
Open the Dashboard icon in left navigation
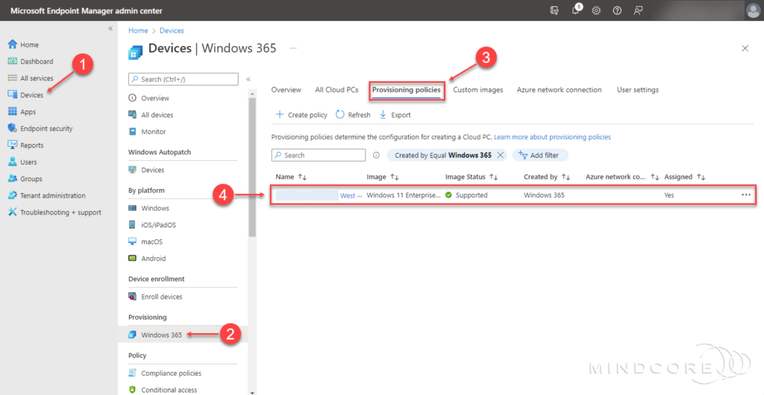[x=13, y=61]
